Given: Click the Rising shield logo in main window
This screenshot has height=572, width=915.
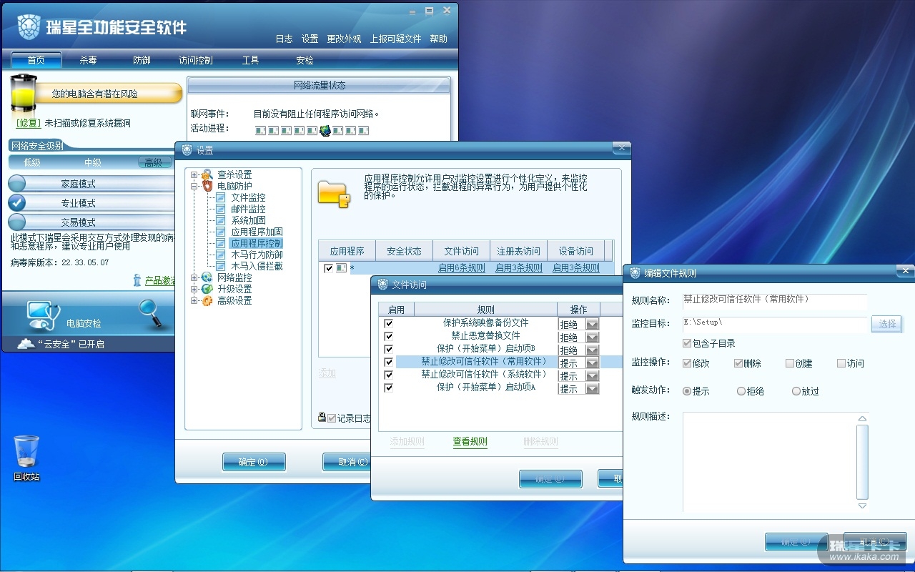Looking at the screenshot, I should click(x=29, y=26).
